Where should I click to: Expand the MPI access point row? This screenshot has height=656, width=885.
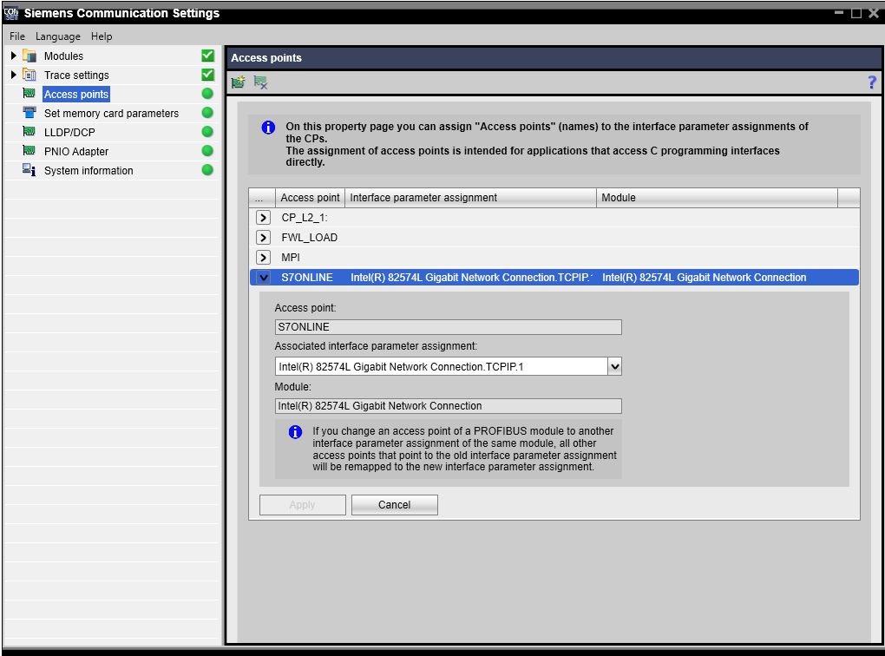[263, 258]
